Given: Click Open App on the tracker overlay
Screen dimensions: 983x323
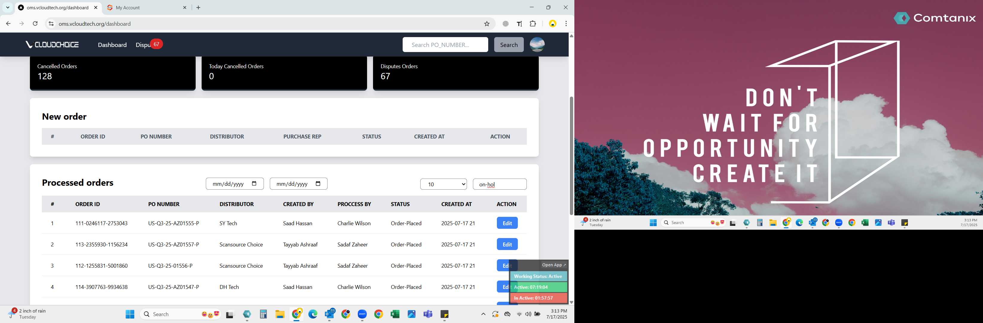Looking at the screenshot, I should pos(554,265).
